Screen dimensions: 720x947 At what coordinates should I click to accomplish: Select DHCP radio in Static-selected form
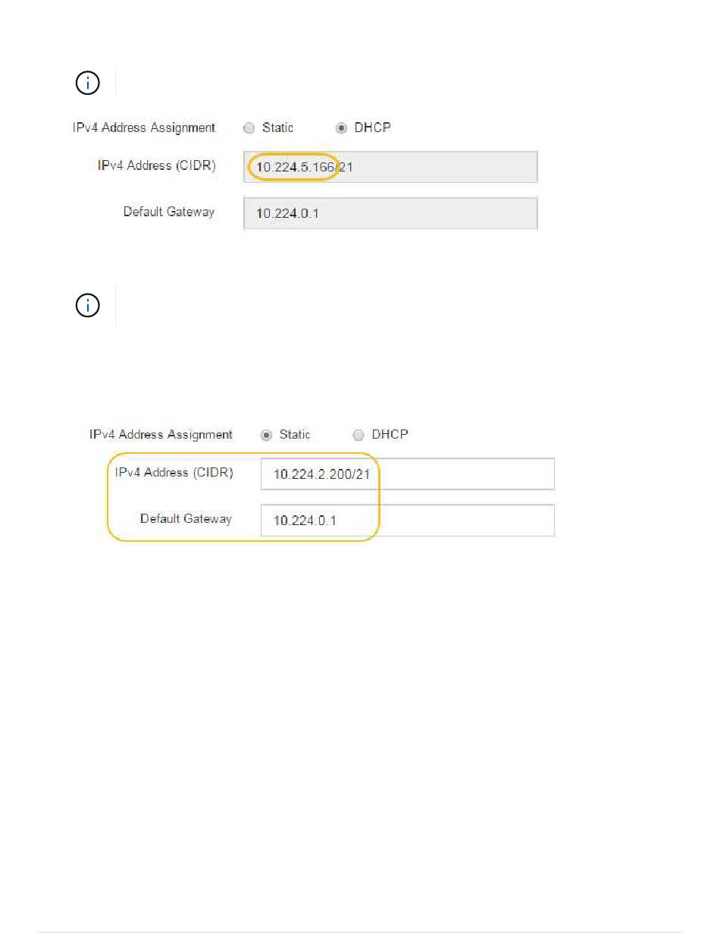coord(358,436)
